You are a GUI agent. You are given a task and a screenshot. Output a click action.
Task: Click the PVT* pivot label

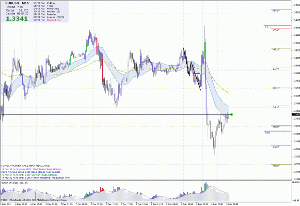click(276, 69)
